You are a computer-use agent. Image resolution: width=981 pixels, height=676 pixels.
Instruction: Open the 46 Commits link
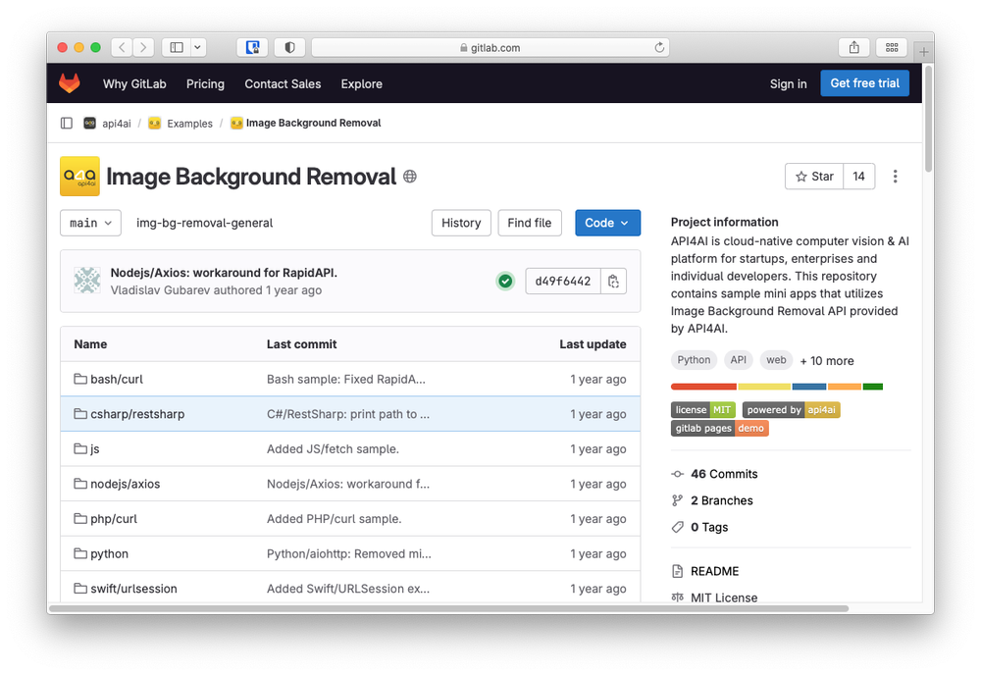pyautogui.click(x=724, y=474)
